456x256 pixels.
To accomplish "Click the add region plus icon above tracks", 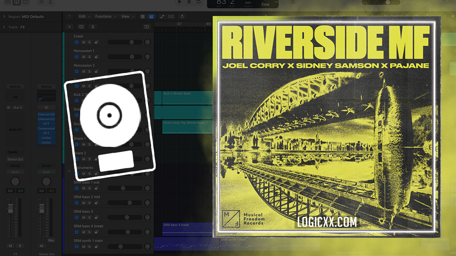I will [x=70, y=27].
